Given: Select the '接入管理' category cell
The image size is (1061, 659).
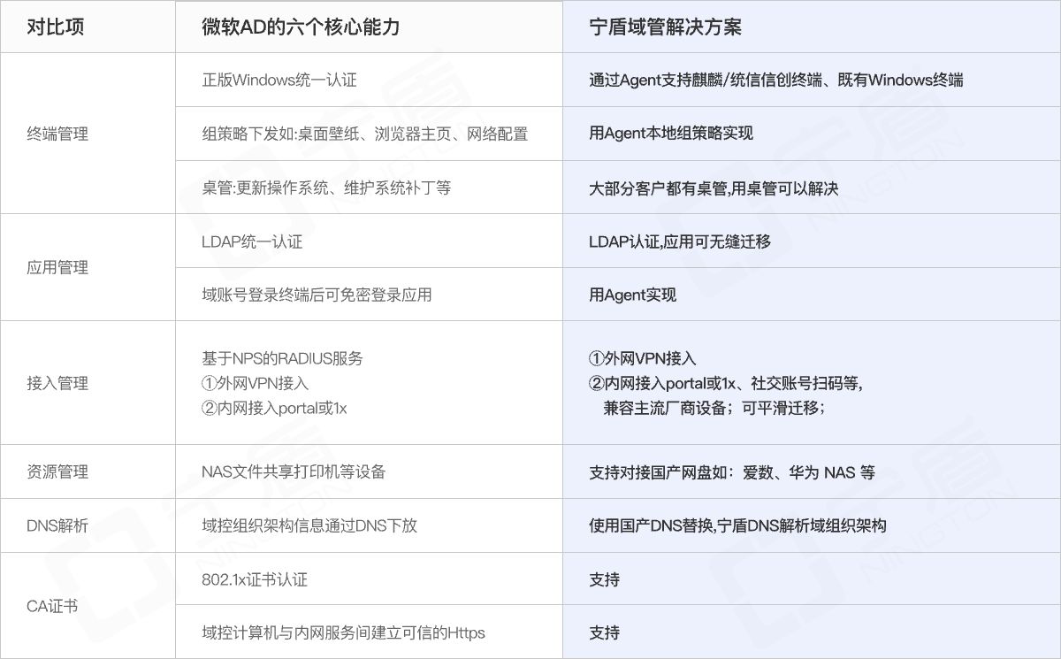Looking at the screenshot, I should click(88, 383).
